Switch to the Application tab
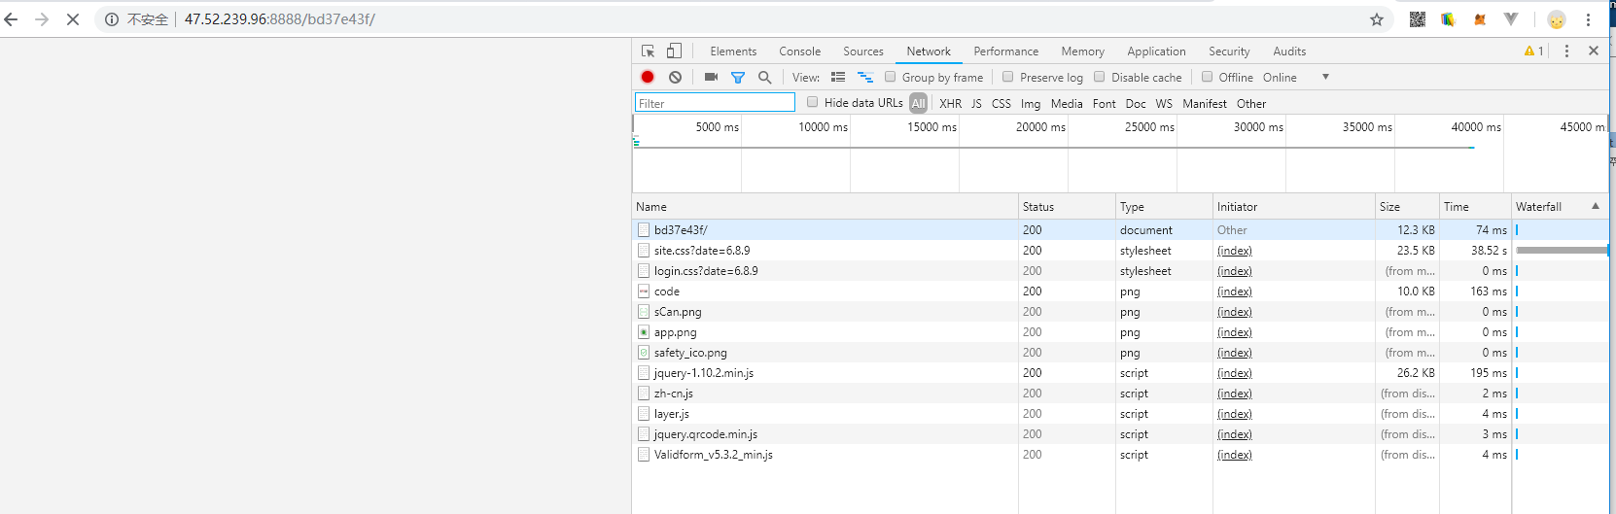This screenshot has width=1616, height=514. 1156,51
